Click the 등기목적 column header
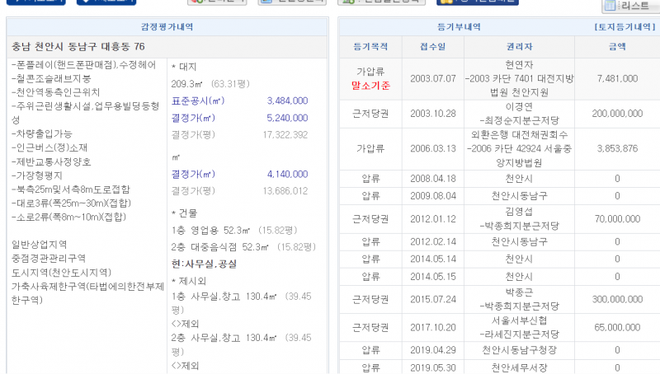Viewport: 660px width, 374px height. 371,48
